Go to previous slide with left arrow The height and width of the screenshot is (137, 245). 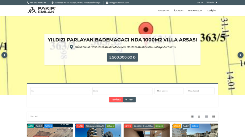point(4,55)
